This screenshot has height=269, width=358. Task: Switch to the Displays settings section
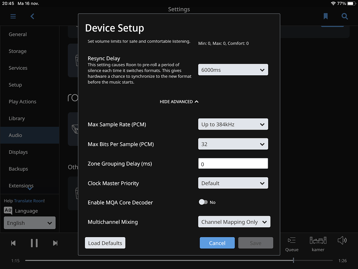pos(18,152)
